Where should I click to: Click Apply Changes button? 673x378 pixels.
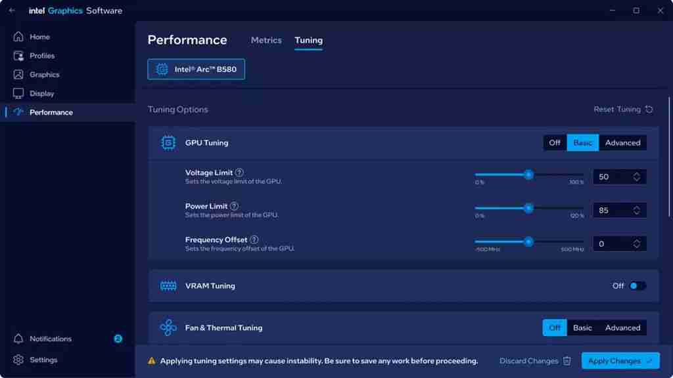(620, 361)
